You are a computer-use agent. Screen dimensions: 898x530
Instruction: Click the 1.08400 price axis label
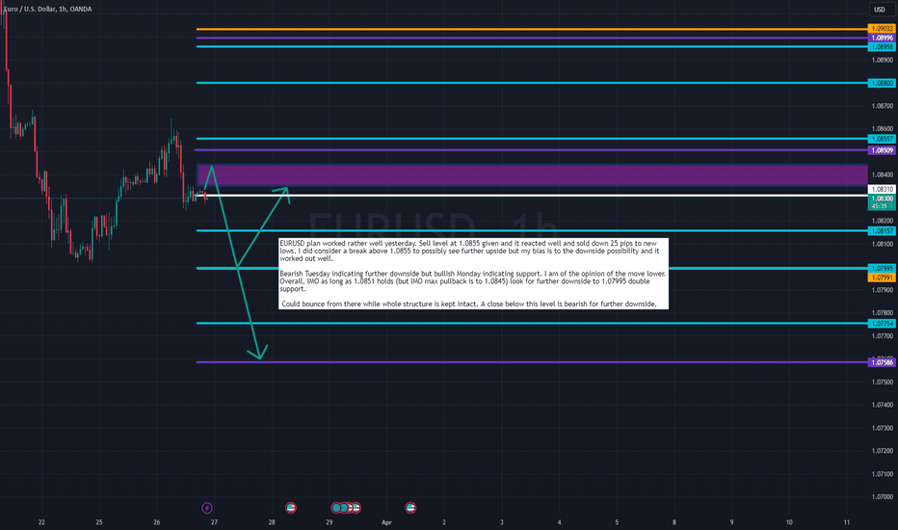coord(882,174)
